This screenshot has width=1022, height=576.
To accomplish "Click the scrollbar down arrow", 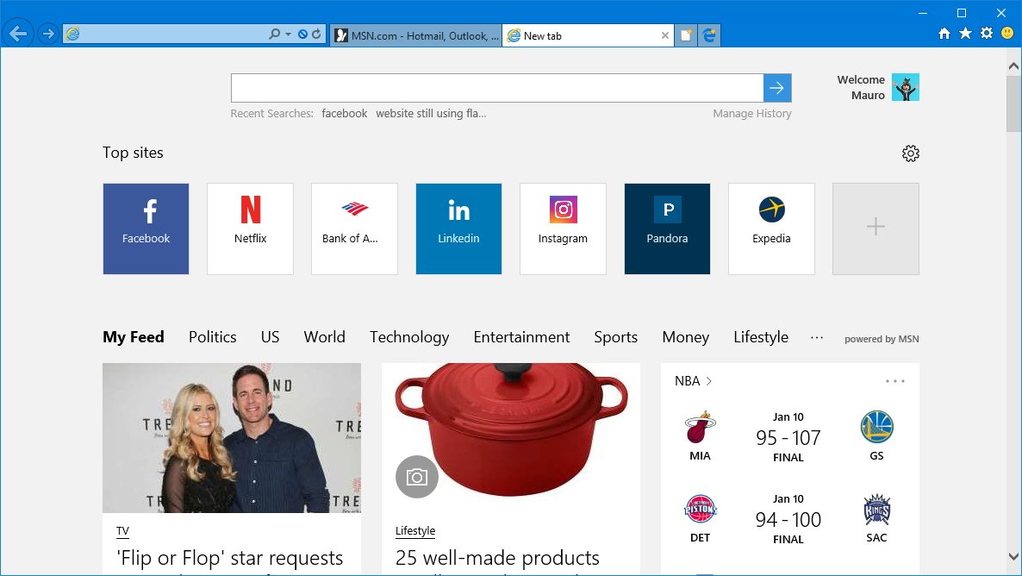I will point(1013,556).
